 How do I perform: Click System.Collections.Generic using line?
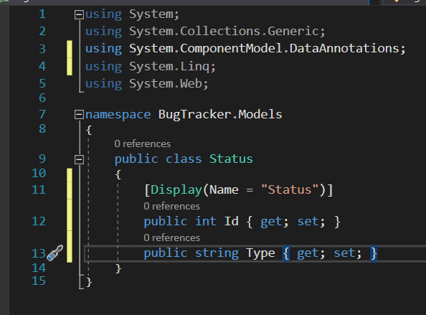tap(205, 32)
